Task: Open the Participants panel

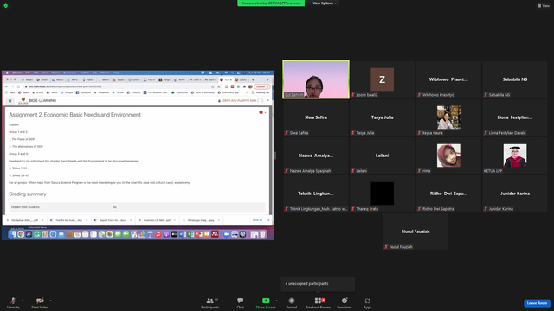Action: click(210, 303)
